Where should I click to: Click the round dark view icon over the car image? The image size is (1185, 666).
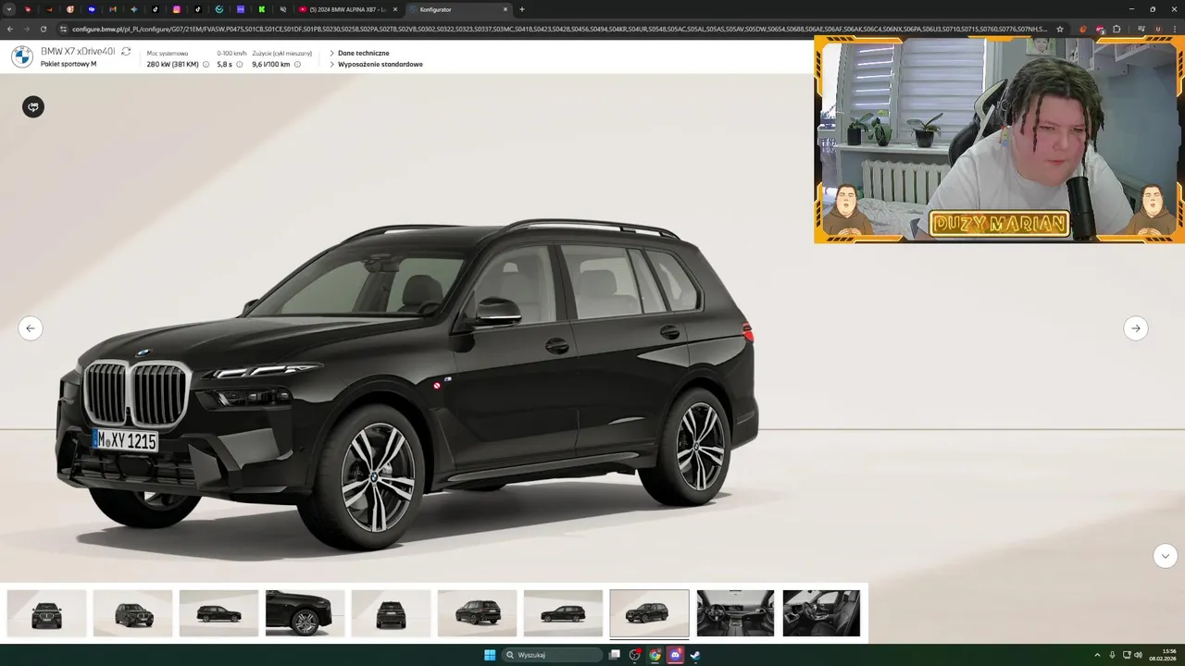pos(33,106)
